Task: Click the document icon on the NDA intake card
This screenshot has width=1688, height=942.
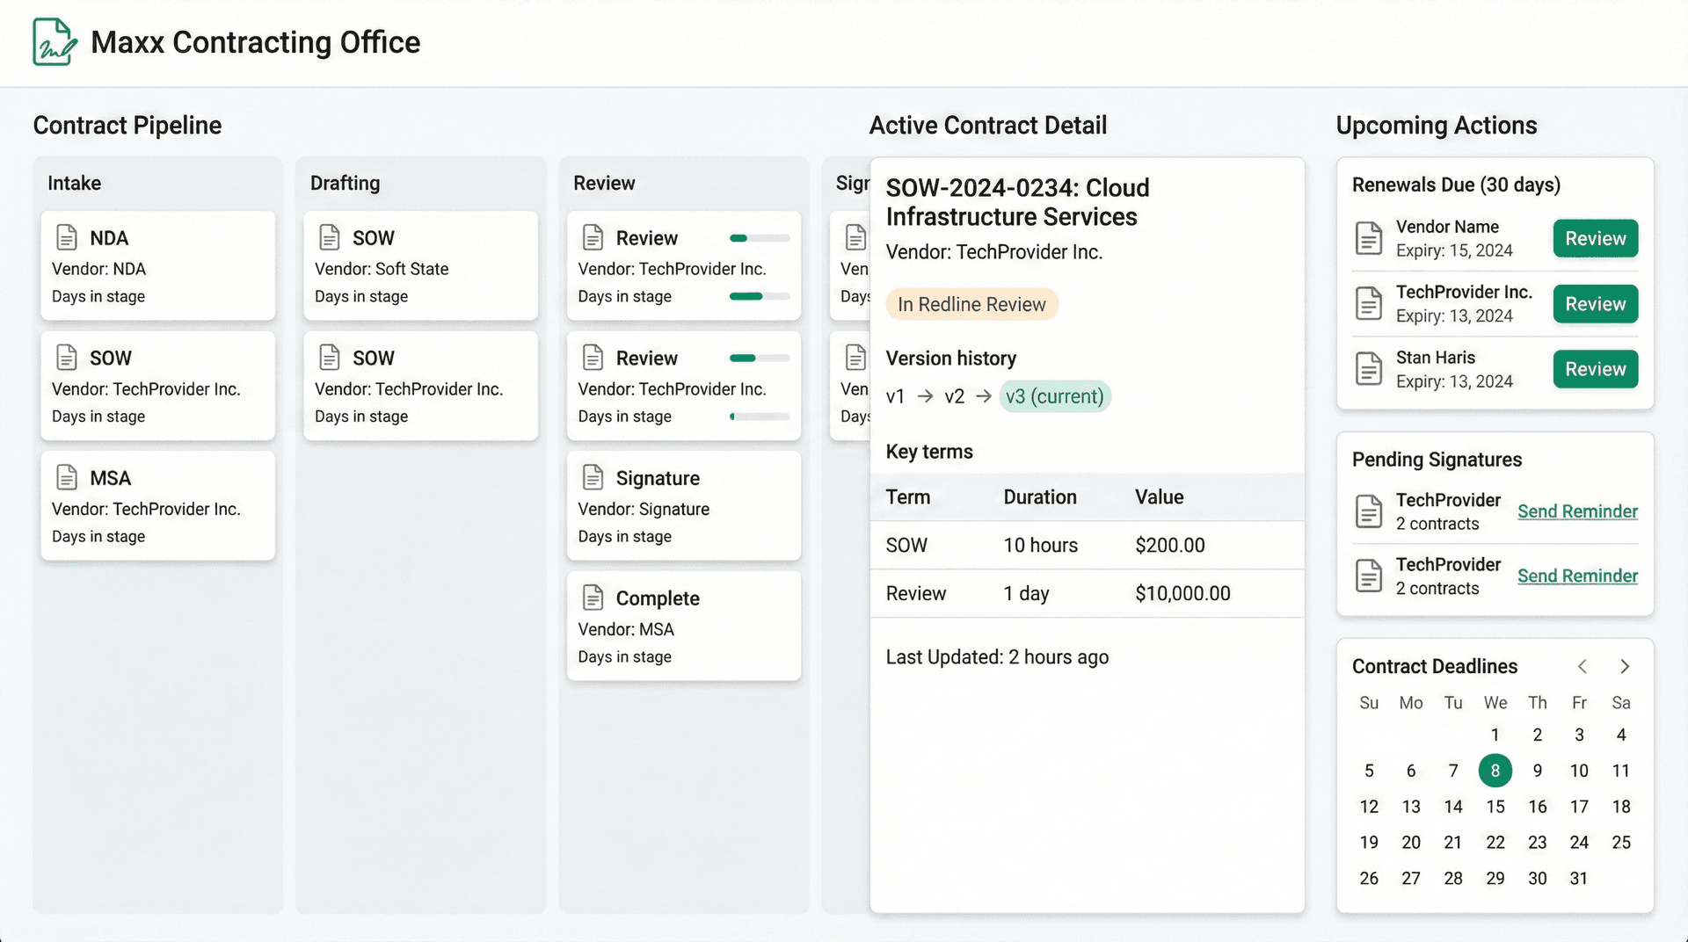Action: tap(67, 235)
